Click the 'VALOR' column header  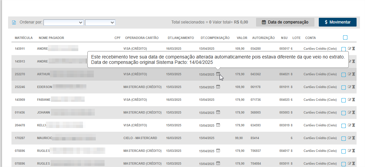point(242,38)
